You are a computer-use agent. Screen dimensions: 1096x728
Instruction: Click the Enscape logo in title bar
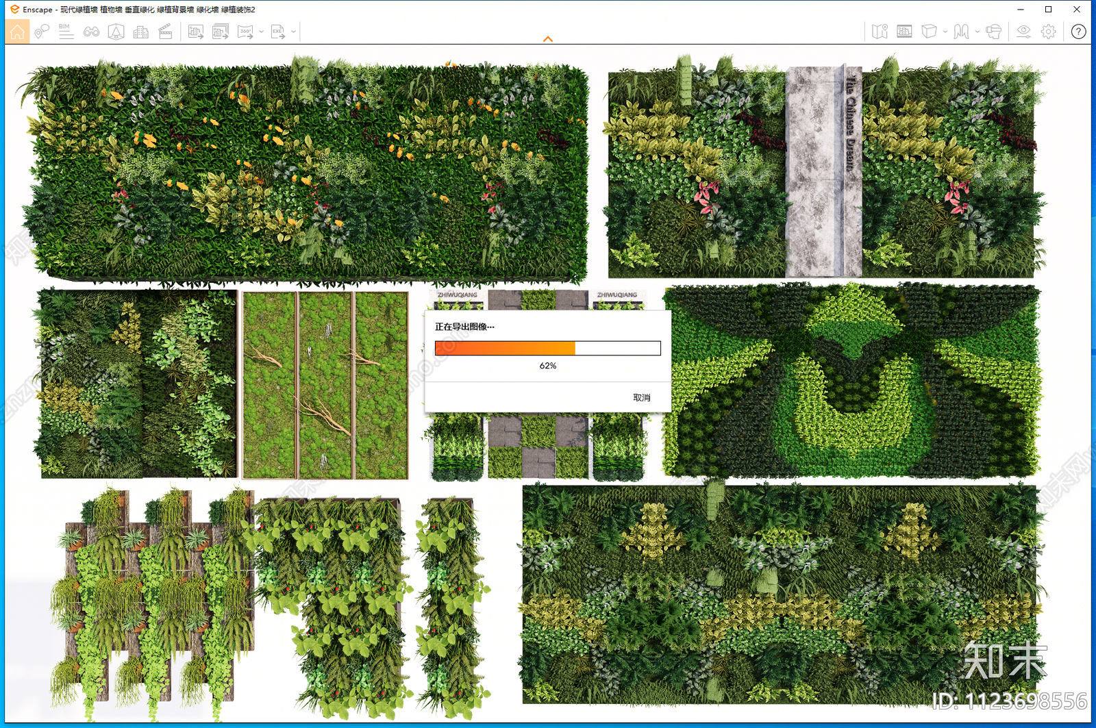[14, 10]
